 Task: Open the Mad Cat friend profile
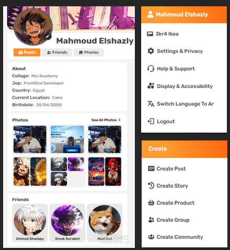tap(105, 223)
